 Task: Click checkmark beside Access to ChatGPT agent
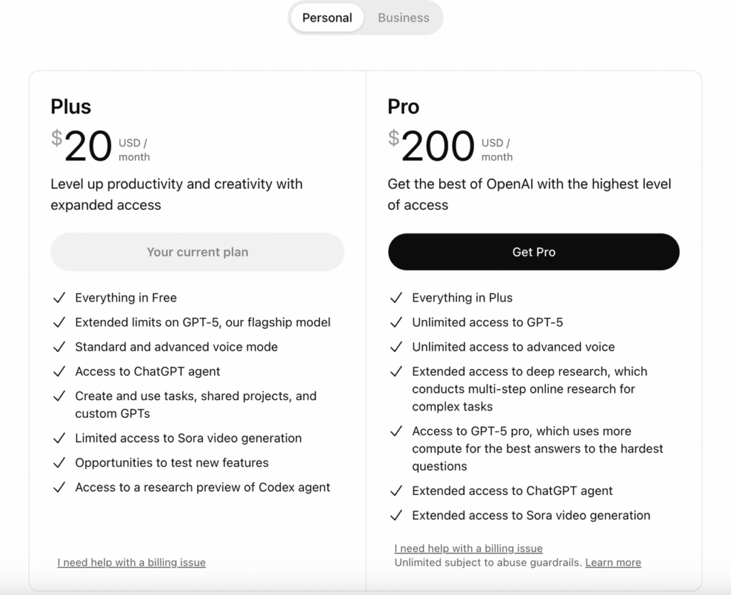(x=59, y=371)
